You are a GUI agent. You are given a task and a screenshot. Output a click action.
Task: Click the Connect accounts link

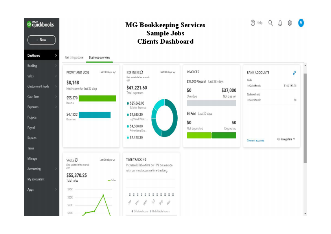[256, 140]
